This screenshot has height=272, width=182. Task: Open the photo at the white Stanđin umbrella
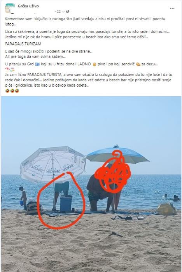click(x=53, y=164)
